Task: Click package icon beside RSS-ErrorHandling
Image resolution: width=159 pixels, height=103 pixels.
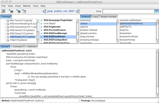Action: point(8,24)
